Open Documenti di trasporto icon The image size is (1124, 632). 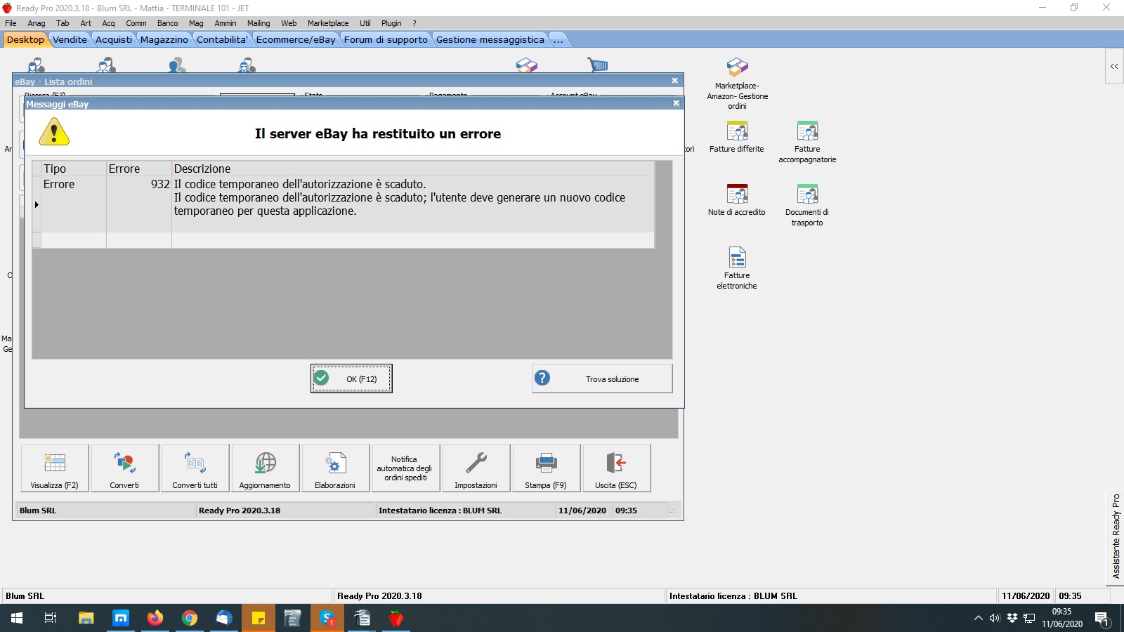[807, 205]
